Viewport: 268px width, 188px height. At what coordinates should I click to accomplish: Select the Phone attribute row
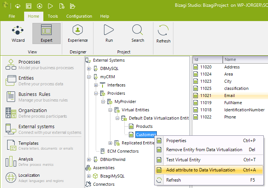(230, 117)
